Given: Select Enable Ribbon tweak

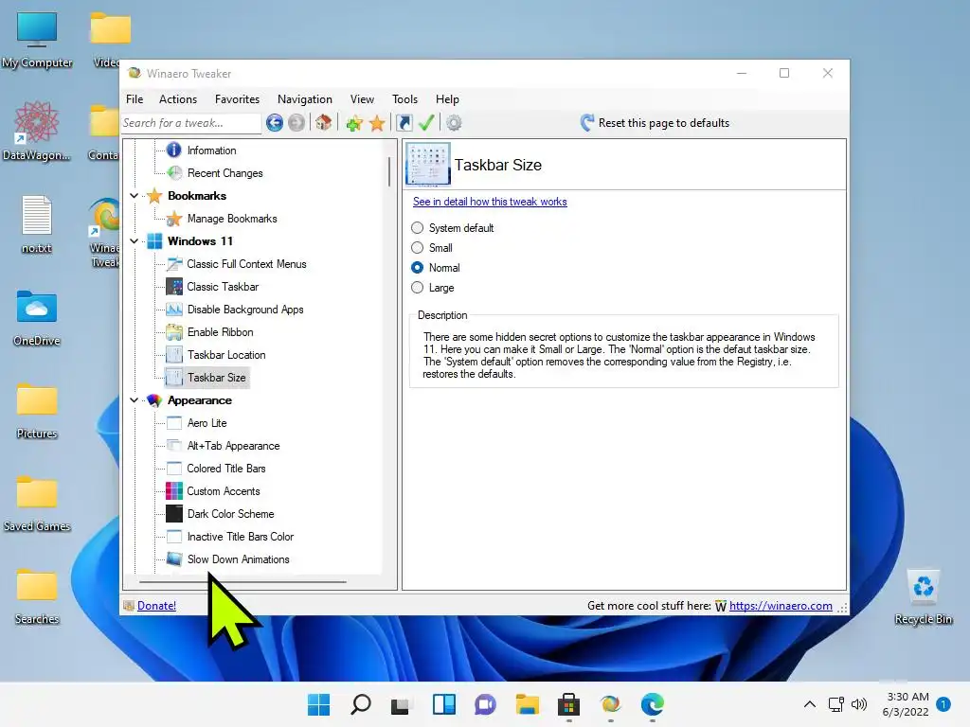Looking at the screenshot, I should pyautogui.click(x=220, y=332).
